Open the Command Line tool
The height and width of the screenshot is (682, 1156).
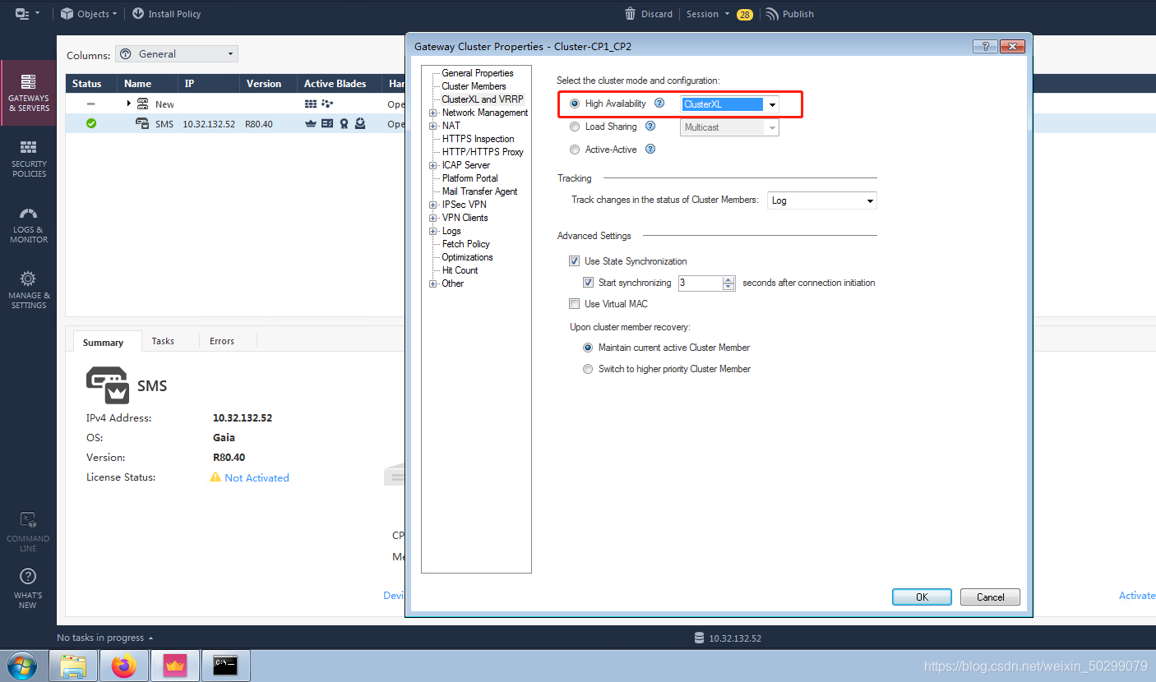click(x=28, y=532)
